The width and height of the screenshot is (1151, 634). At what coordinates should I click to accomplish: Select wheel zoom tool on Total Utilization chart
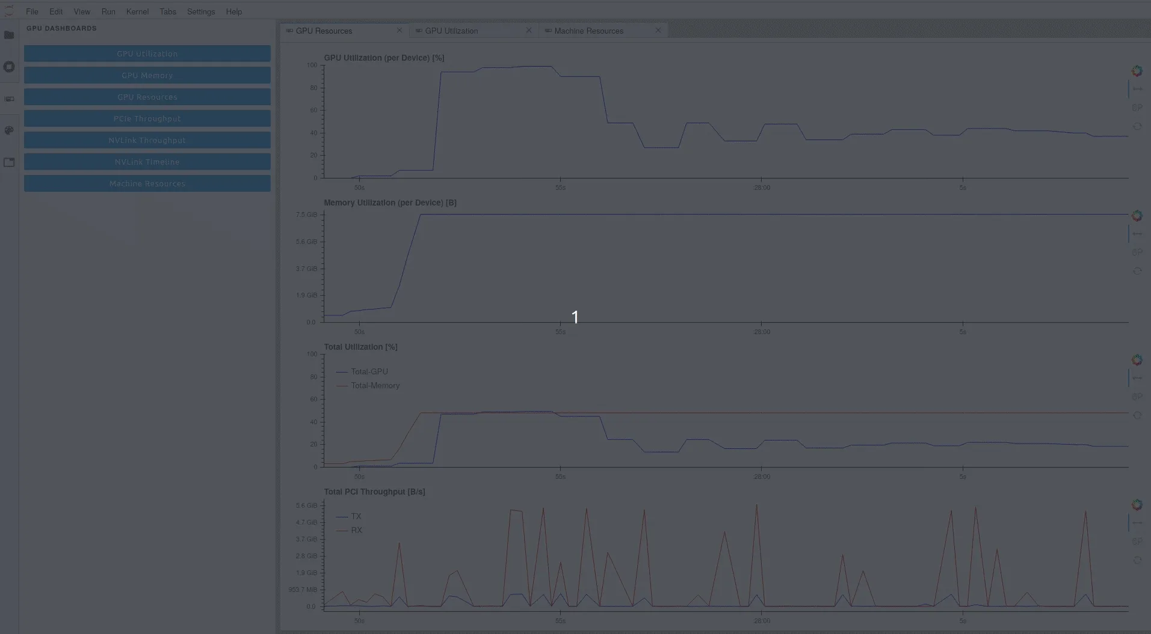pos(1137,397)
